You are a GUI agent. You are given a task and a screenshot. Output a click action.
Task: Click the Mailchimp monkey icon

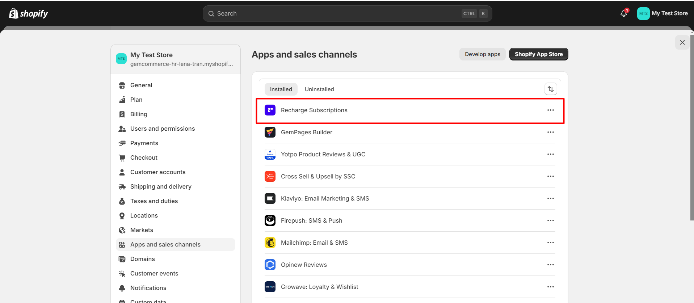(x=270, y=243)
